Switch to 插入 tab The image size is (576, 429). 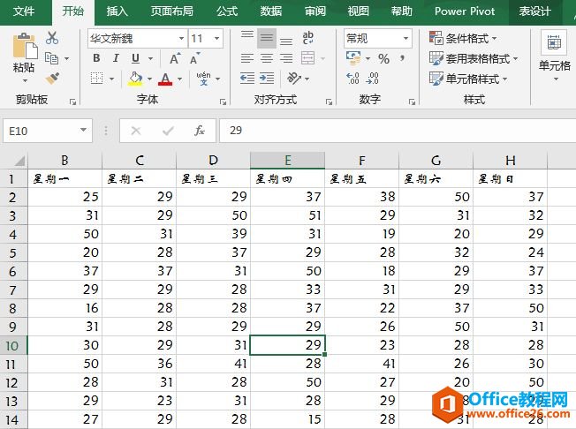pos(117,11)
